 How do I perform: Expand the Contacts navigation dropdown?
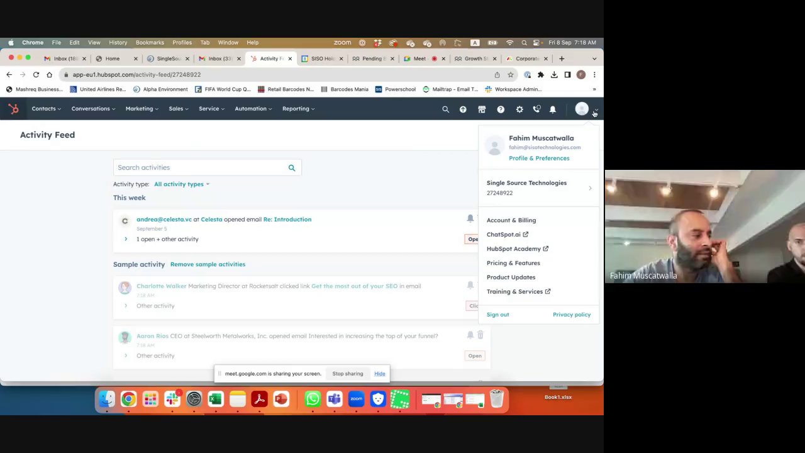coord(47,108)
